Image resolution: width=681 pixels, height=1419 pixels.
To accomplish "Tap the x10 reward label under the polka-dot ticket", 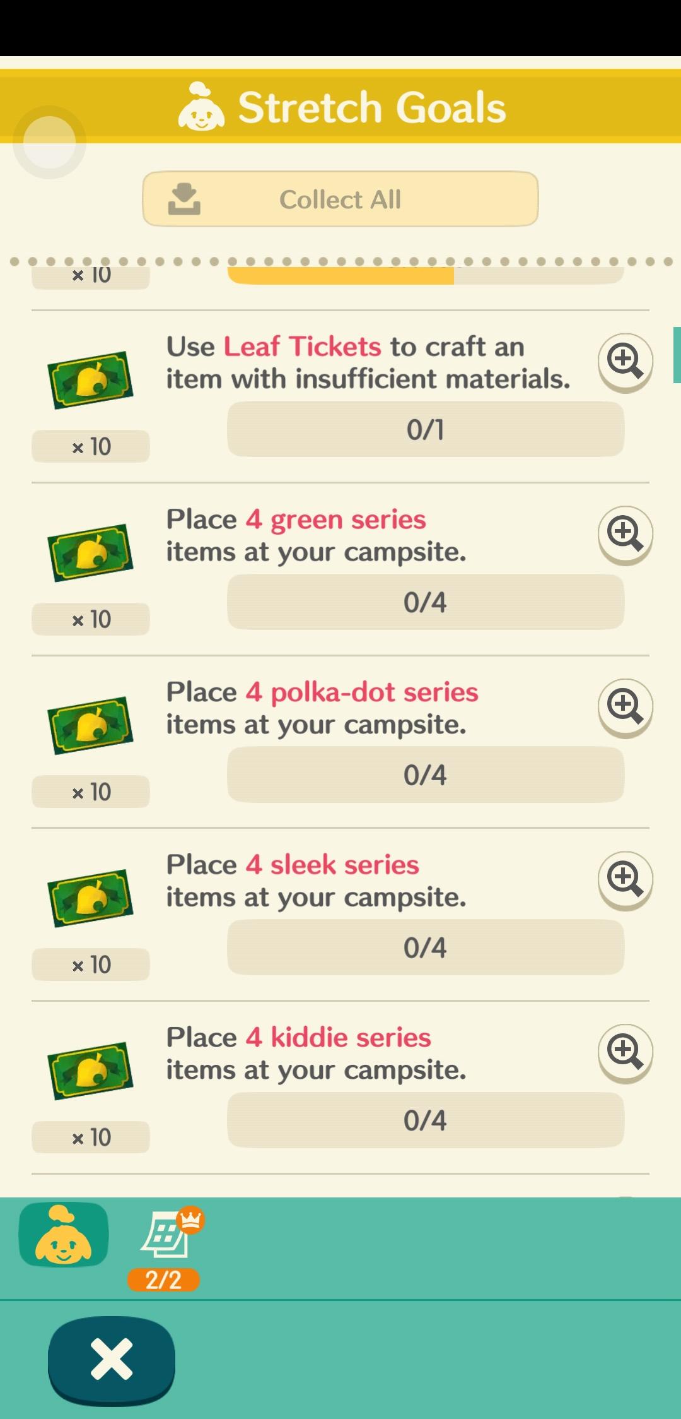I will point(91,792).
